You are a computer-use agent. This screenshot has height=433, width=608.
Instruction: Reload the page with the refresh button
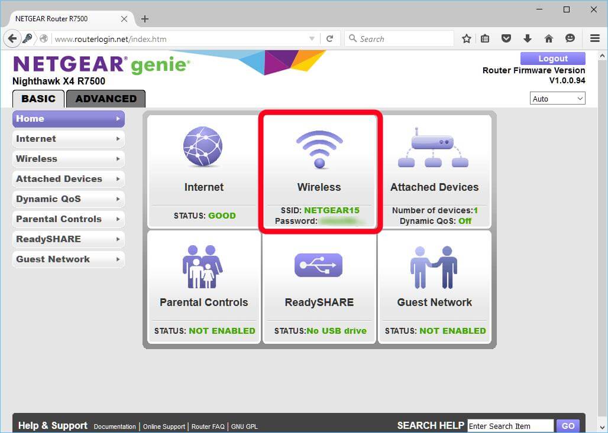(330, 39)
